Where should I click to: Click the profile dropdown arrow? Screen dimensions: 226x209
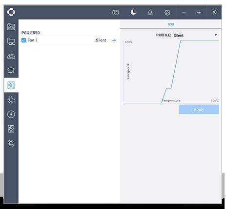point(216,35)
